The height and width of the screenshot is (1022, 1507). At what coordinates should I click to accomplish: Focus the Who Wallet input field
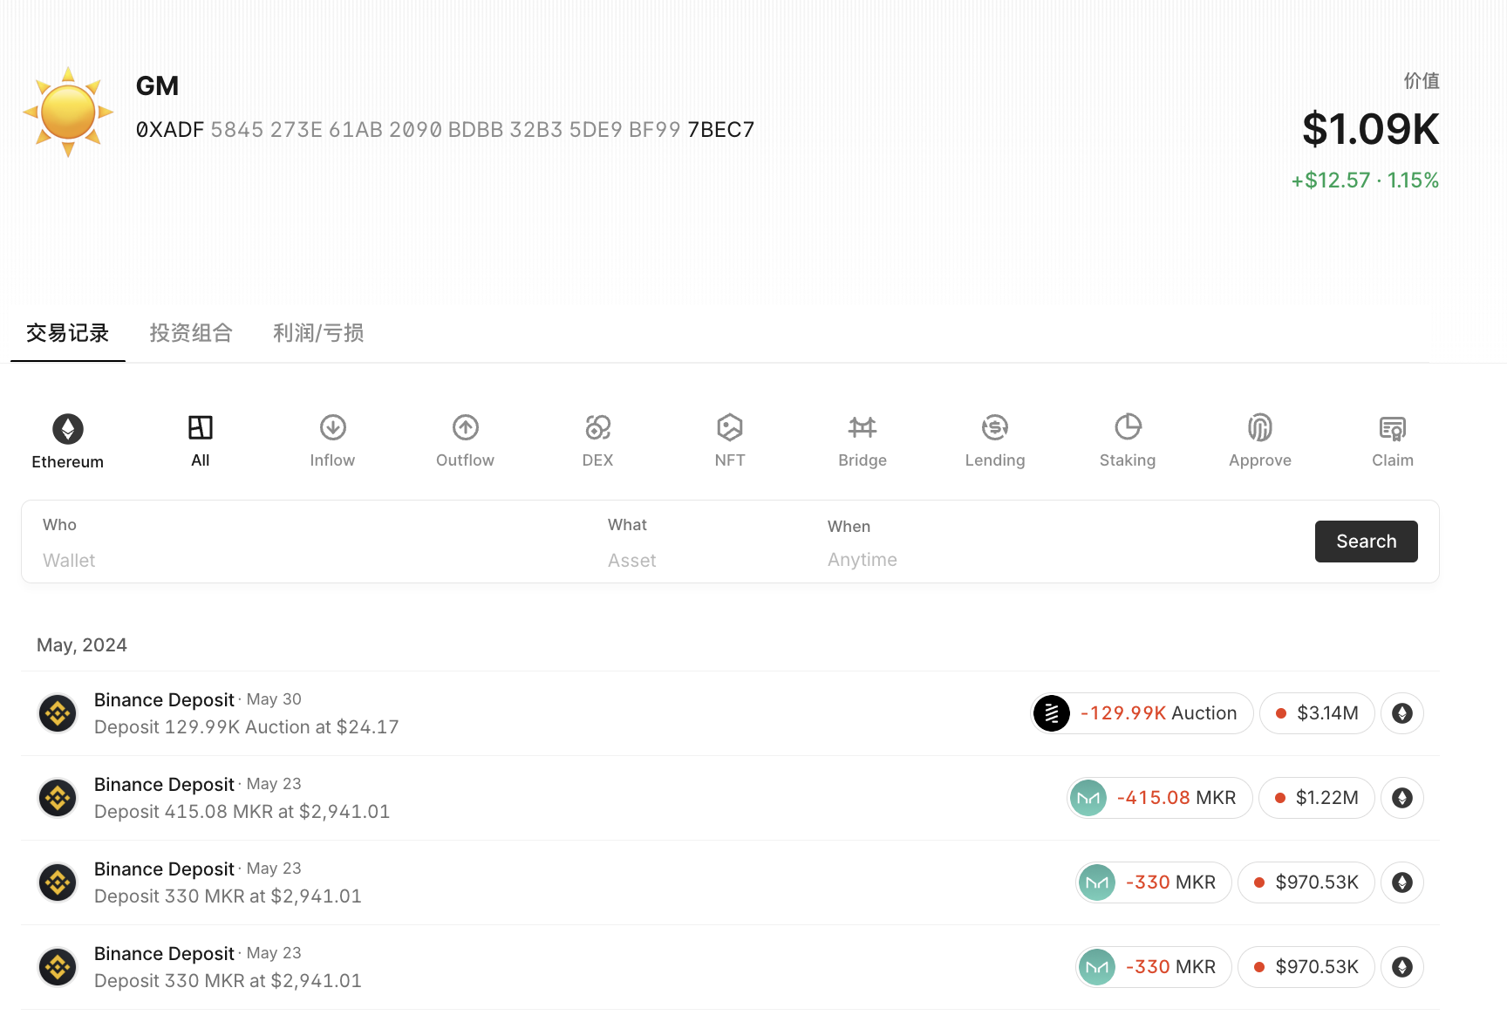297,542
